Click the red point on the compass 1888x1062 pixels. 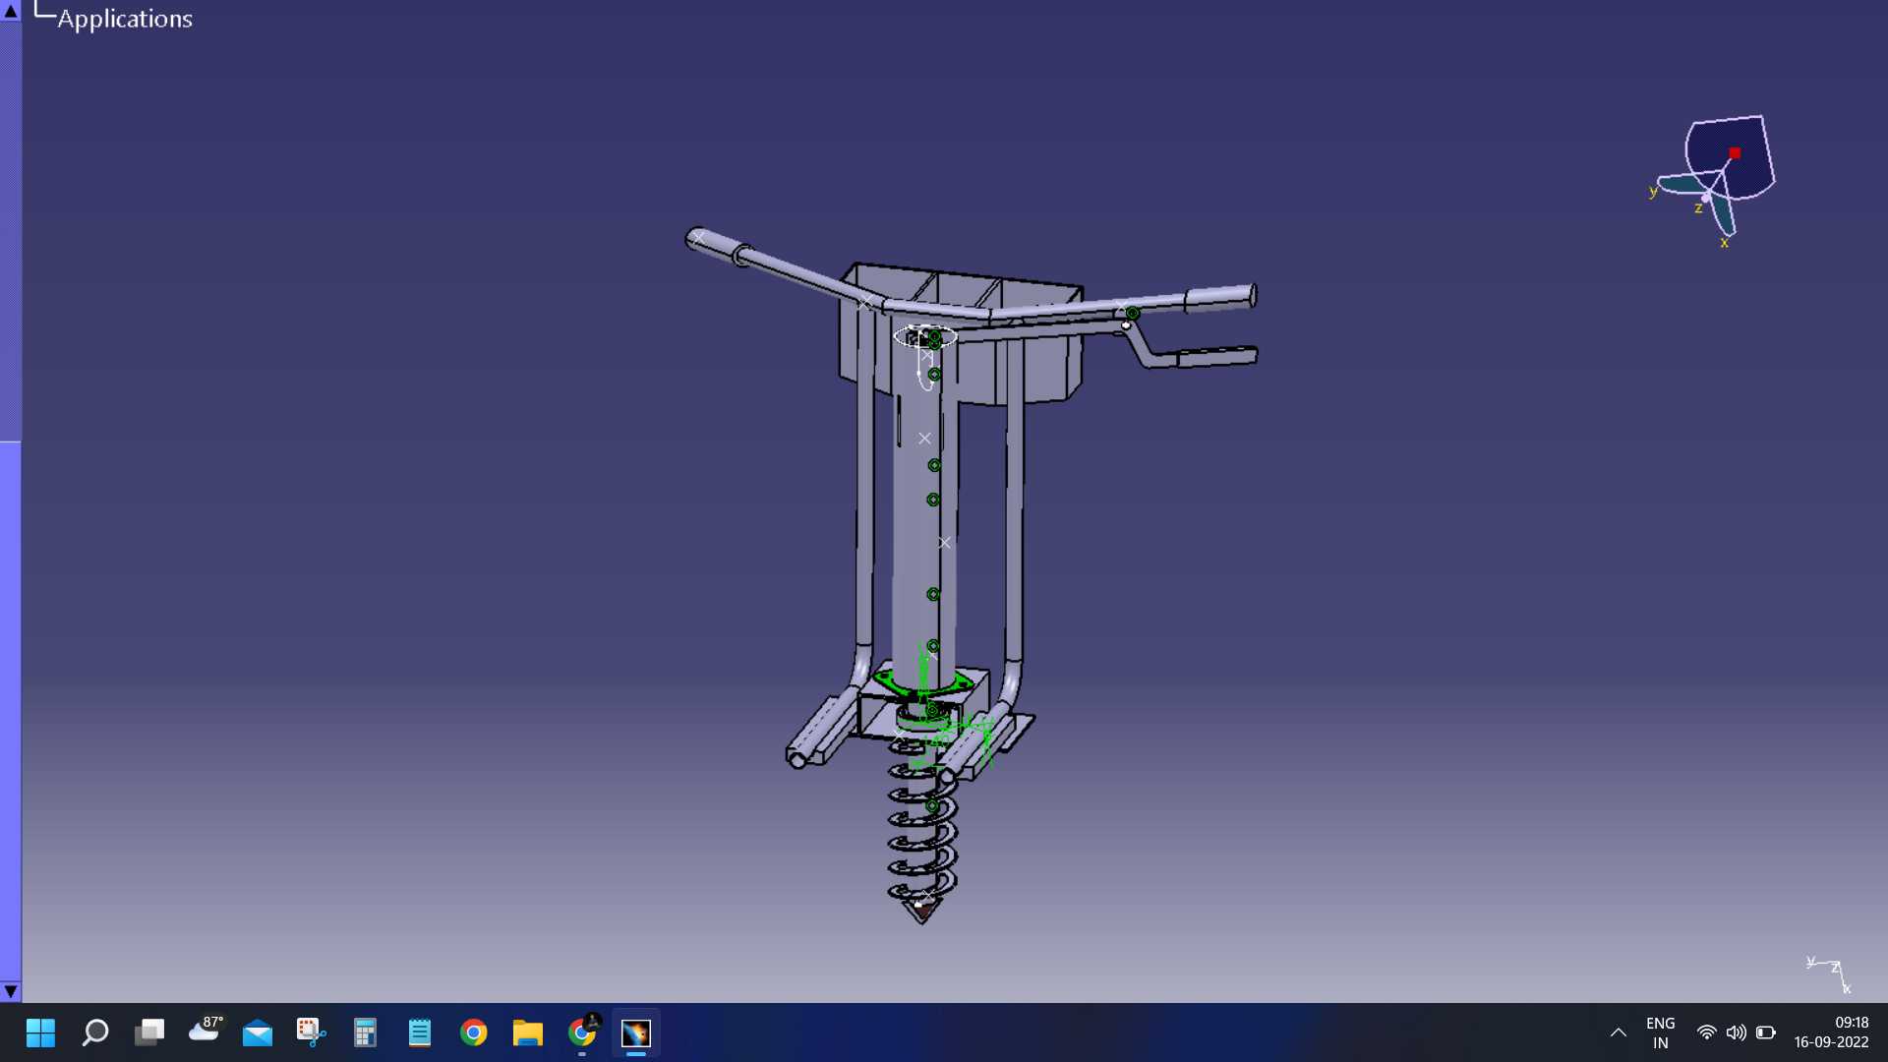pyautogui.click(x=1735, y=153)
